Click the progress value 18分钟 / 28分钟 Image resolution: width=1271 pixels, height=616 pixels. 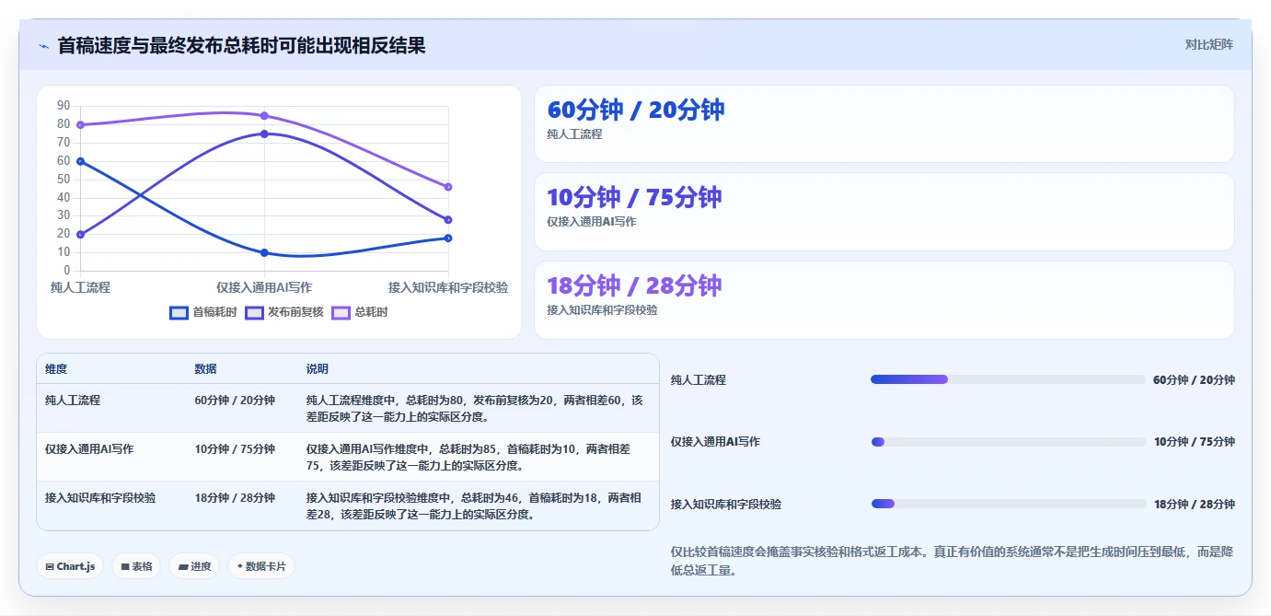[1194, 504]
